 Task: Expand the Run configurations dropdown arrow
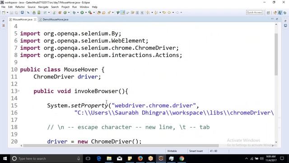point(86,13)
